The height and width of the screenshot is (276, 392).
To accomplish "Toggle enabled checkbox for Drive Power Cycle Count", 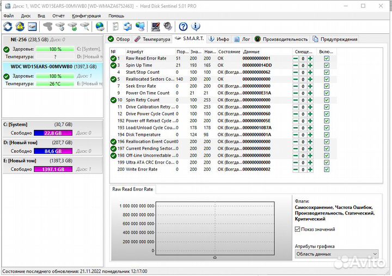I will click(327, 113).
